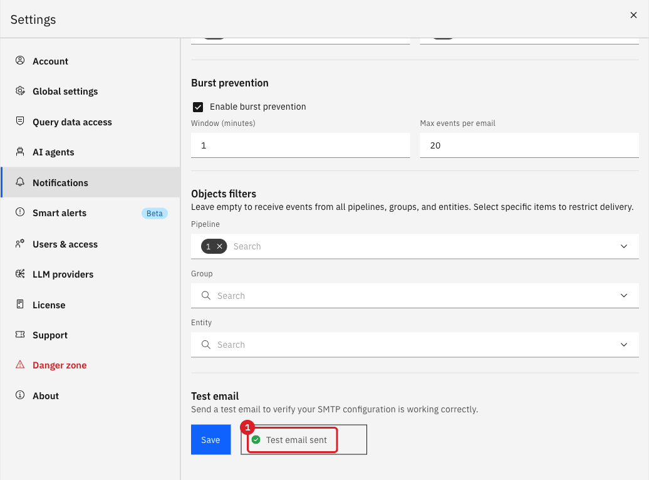Open Users & access section
The image size is (649, 480).
(91, 244)
